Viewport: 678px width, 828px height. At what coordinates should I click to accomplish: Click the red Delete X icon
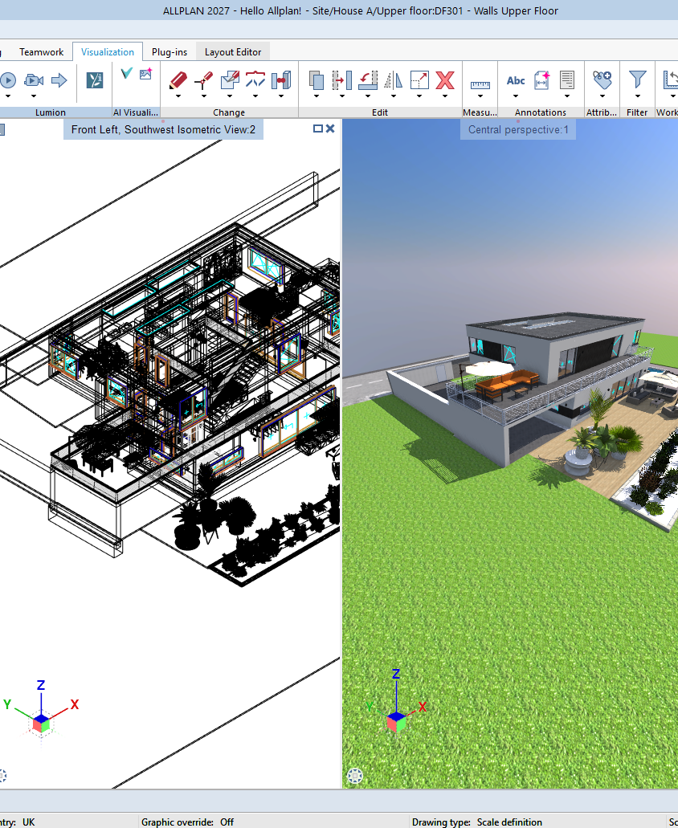coord(445,80)
